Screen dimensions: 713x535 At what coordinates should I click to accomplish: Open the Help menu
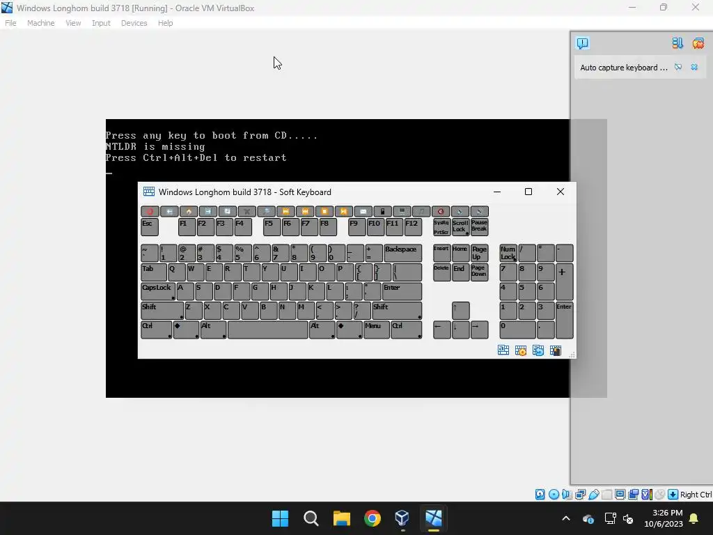click(166, 23)
